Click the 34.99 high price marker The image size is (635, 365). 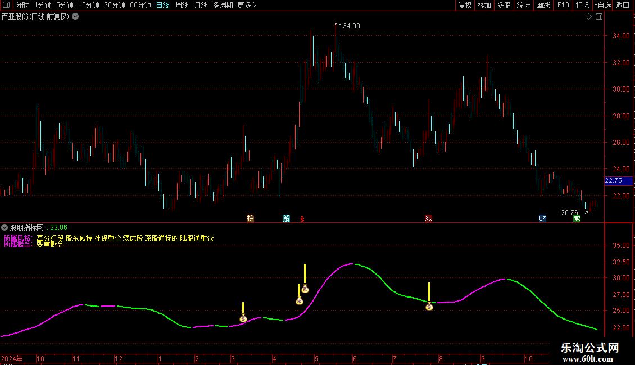tap(351, 26)
